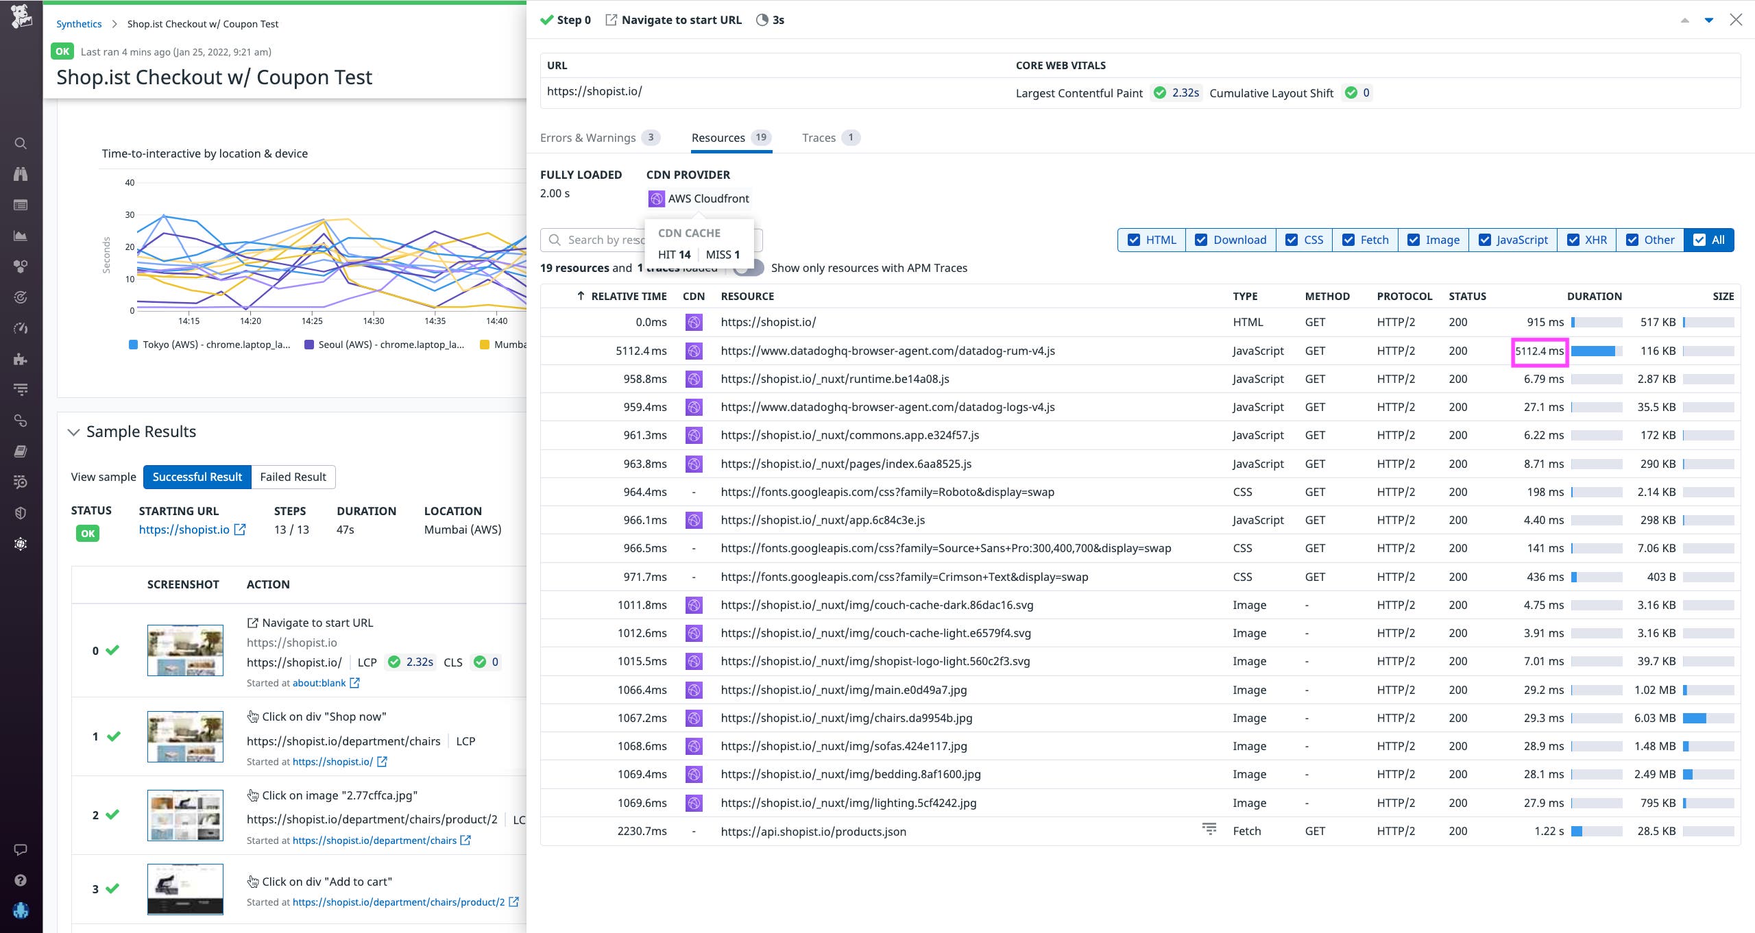Screen dimensions: 1755x933
Task: Click the chat bubble icon in sidebar
Action: coord(21,849)
